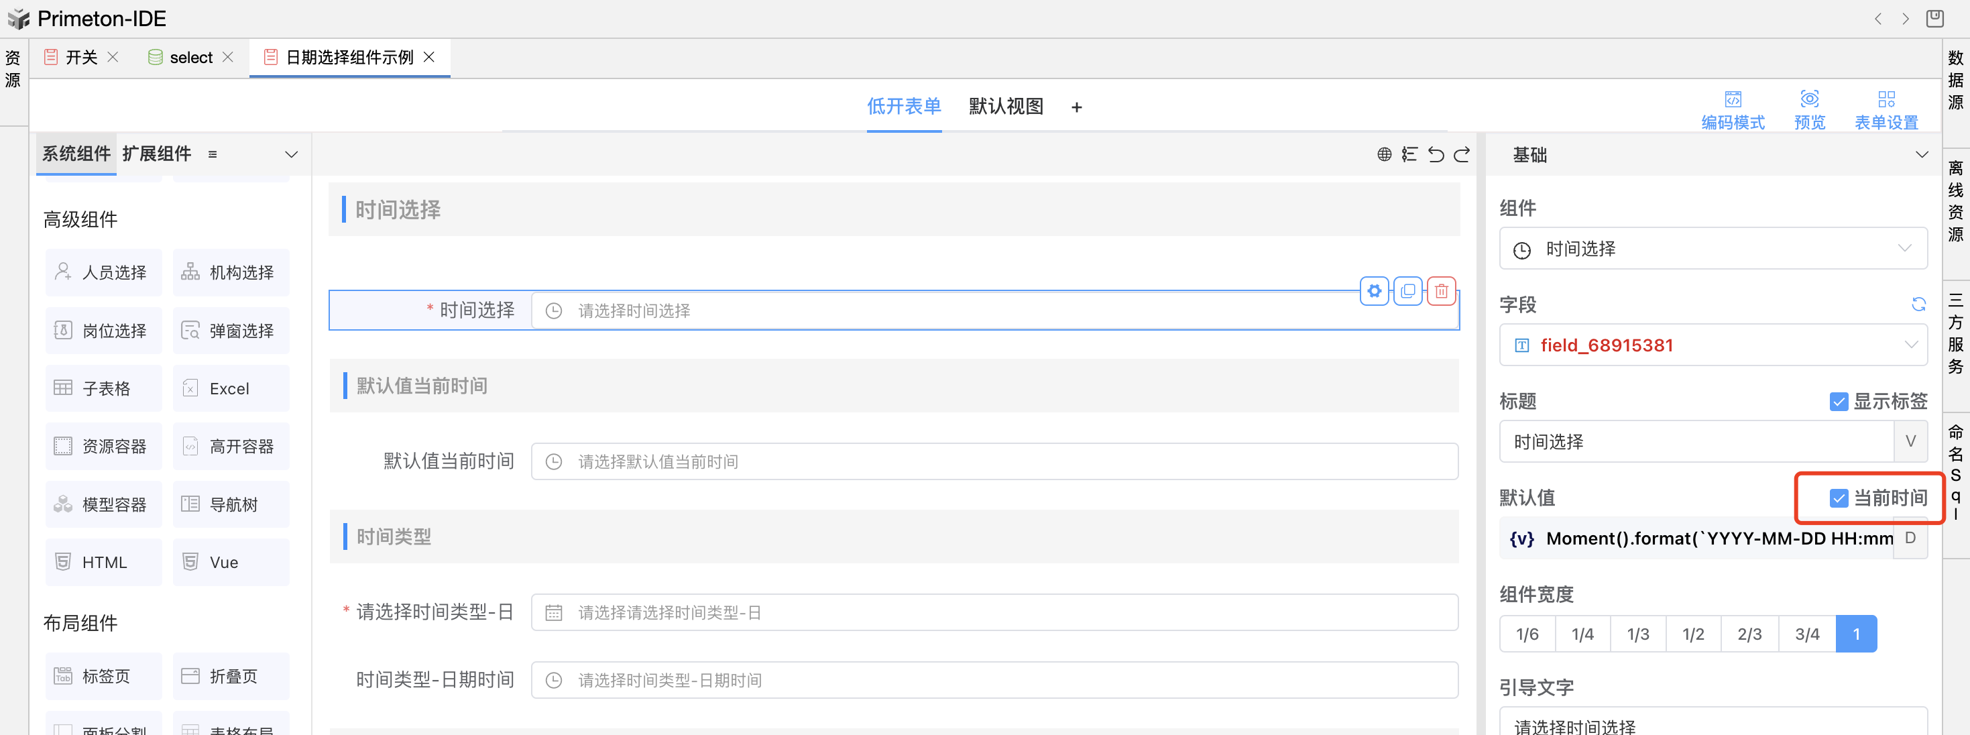Duplicate the selected time picker field
1970x735 pixels.
pyautogui.click(x=1407, y=290)
